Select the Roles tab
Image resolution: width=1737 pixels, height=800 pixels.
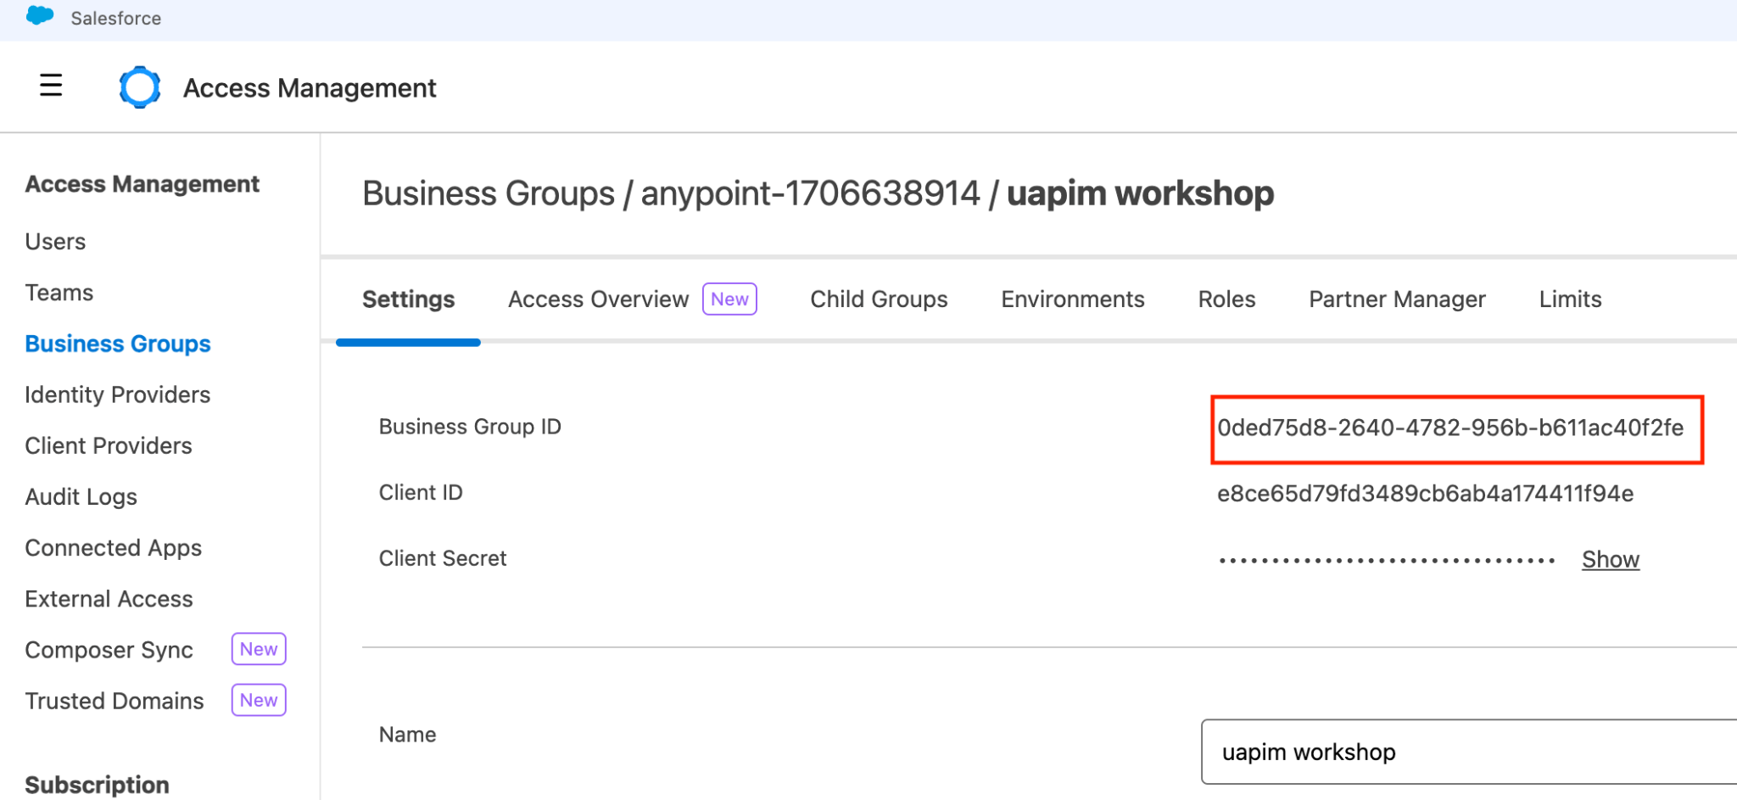pos(1226,299)
